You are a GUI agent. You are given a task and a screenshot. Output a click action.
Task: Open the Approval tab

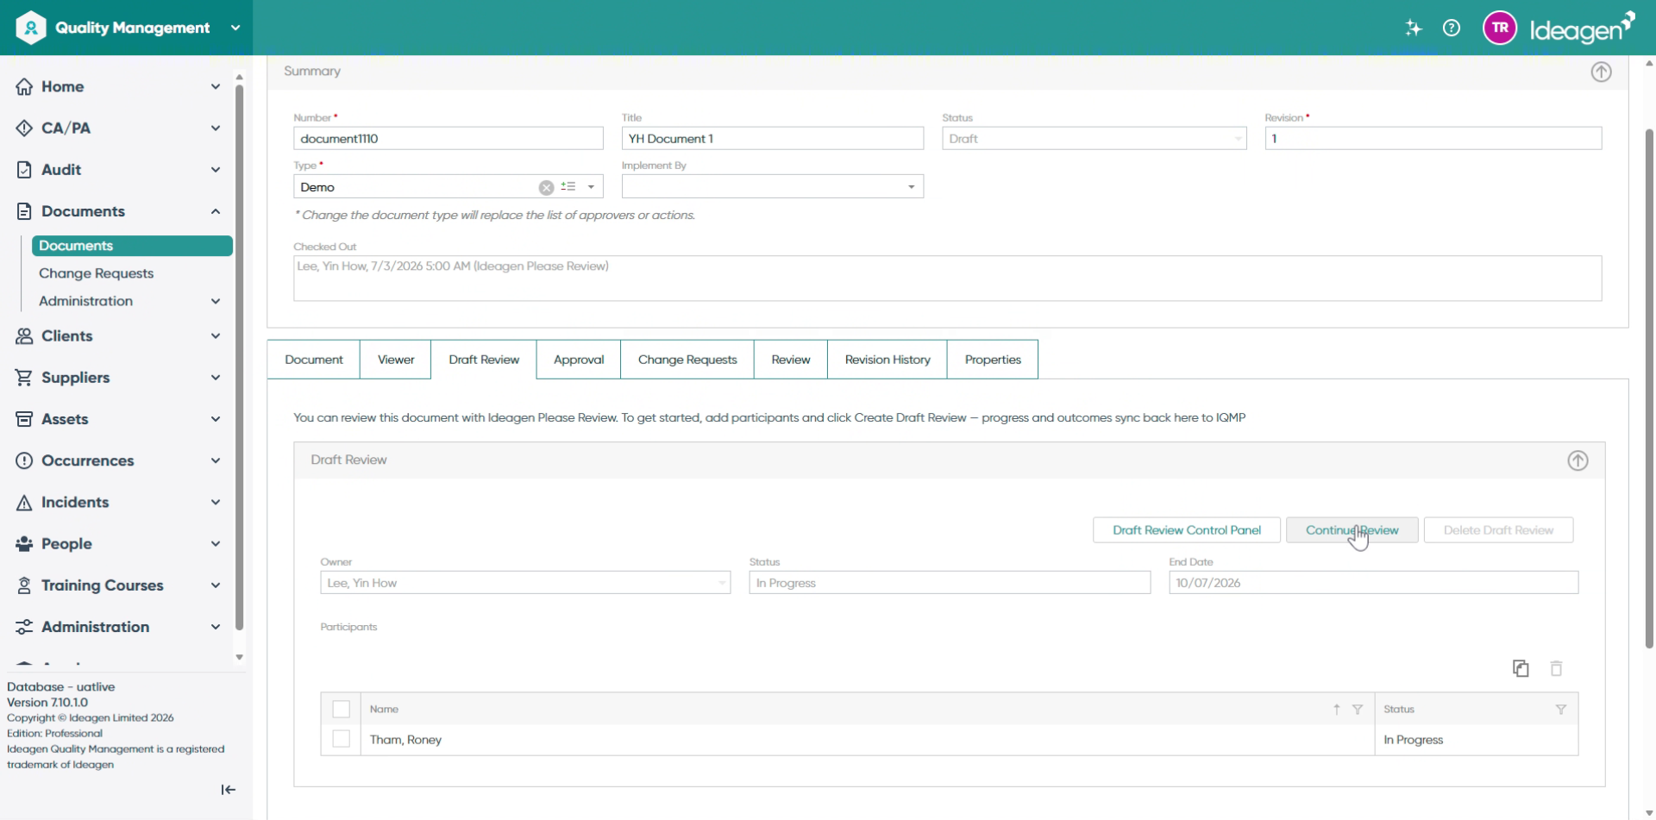[579, 360]
